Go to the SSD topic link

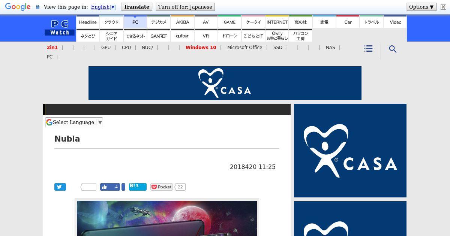[278, 48]
